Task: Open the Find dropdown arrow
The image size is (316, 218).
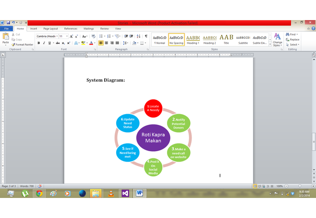Action: (298, 34)
